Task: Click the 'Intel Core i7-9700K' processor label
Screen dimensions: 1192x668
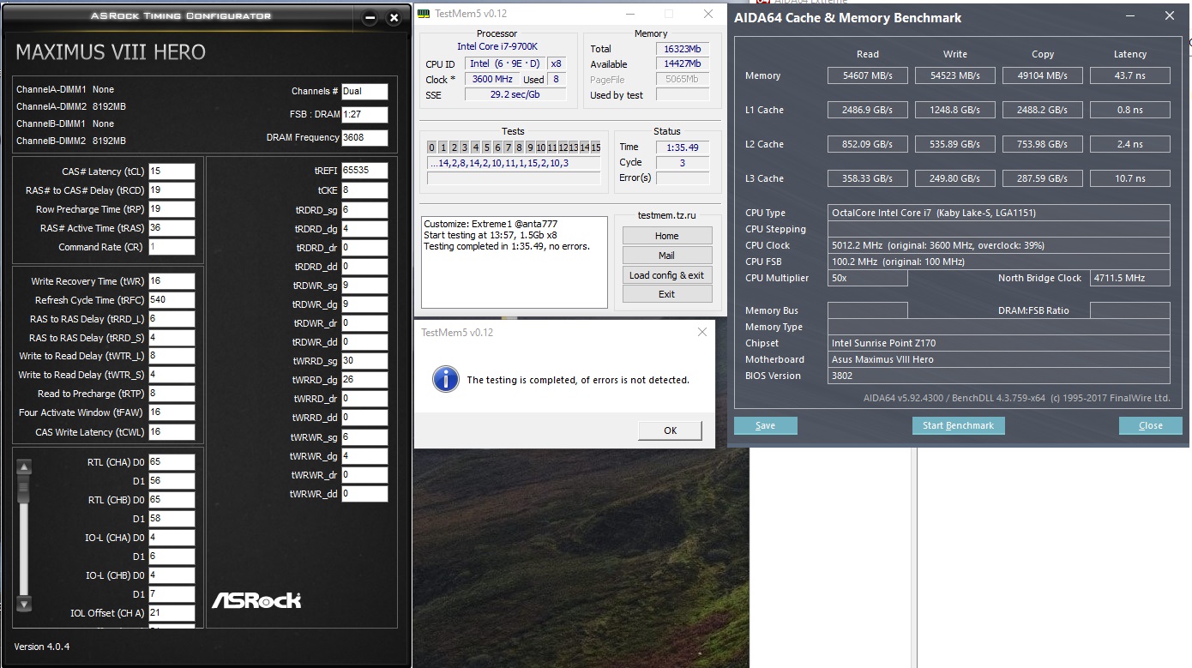Action: click(497, 46)
